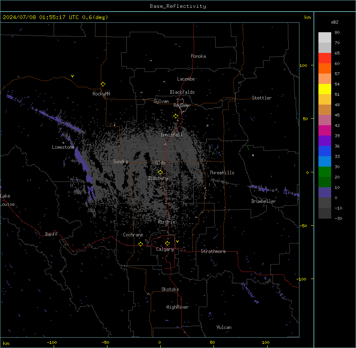356x348 pixels.
Task: Click the dBZ legend heading
Action: pos(335,22)
